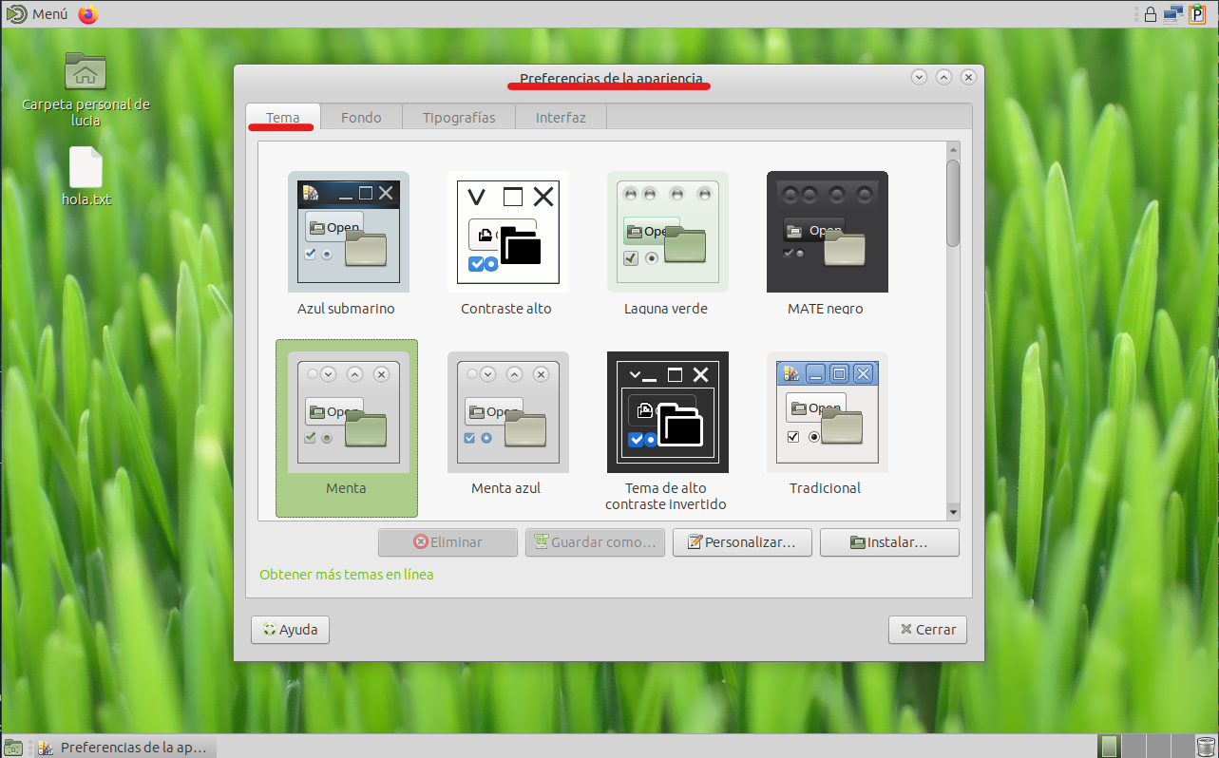Open Firefox from the top panel

click(x=88, y=14)
